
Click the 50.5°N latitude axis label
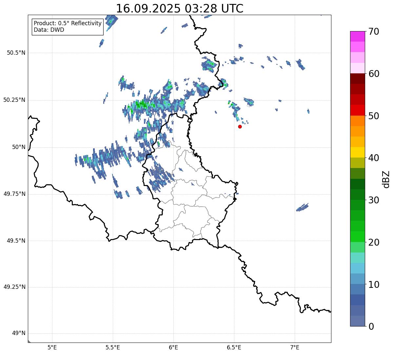click(16, 53)
